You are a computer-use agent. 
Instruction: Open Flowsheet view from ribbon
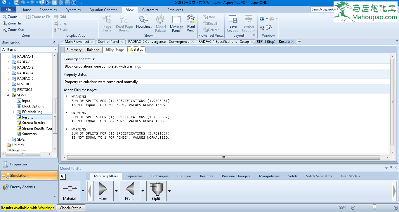coord(144,22)
